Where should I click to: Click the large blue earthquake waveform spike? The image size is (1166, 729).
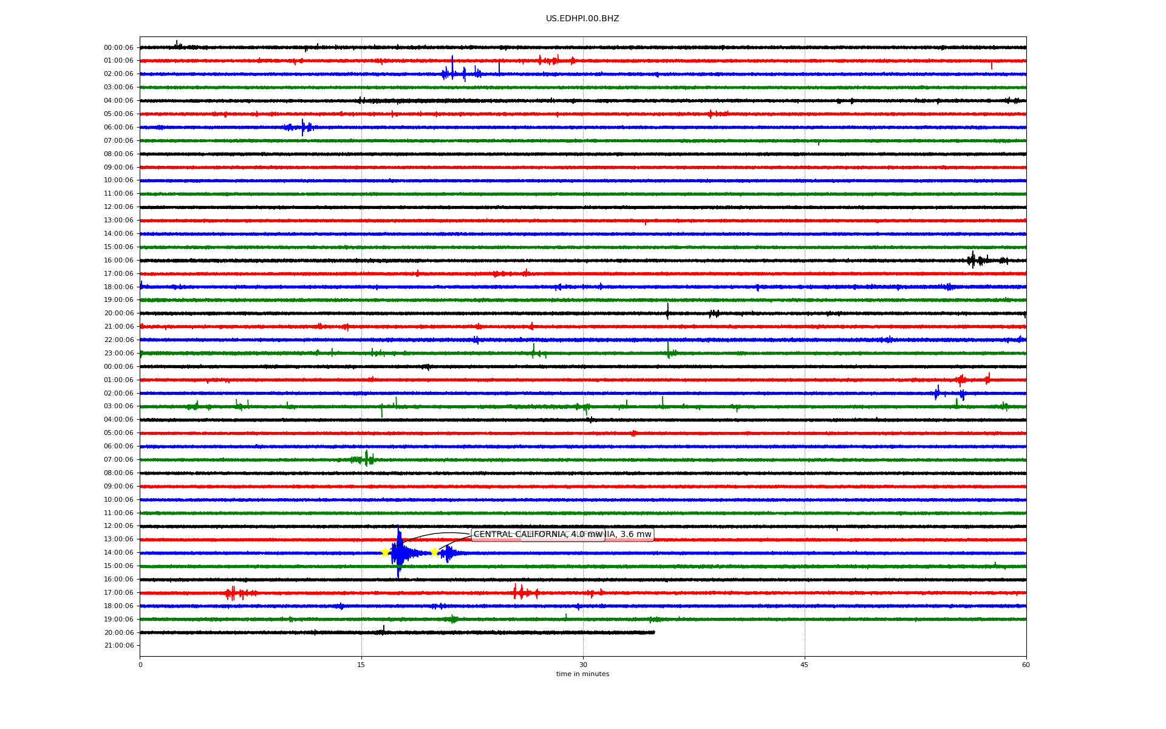(x=398, y=552)
